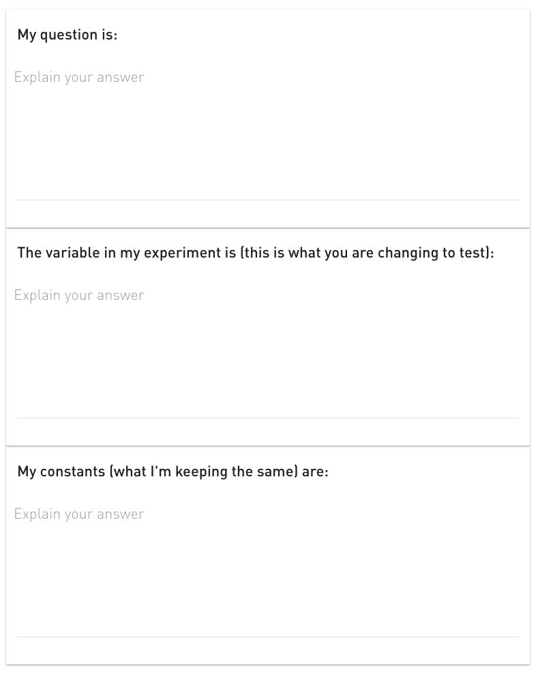Screen dimensions: 538x674
Task: Click the "My question is:" heading
Action: (68, 35)
